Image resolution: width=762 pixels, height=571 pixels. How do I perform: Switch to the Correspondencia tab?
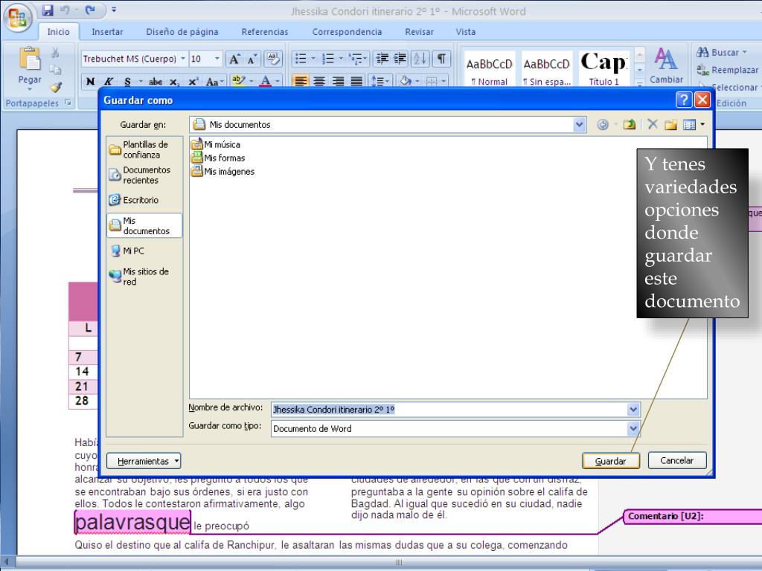coord(347,32)
